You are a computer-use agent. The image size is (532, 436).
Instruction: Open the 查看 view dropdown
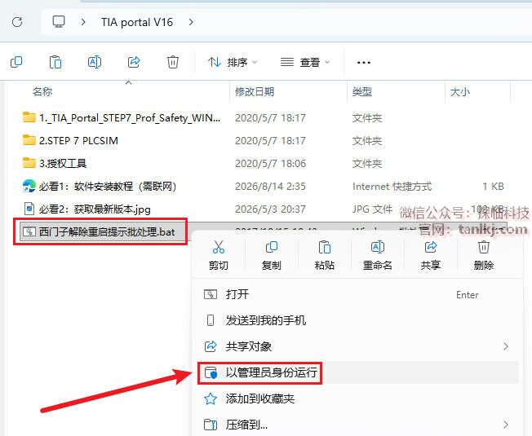click(x=305, y=62)
